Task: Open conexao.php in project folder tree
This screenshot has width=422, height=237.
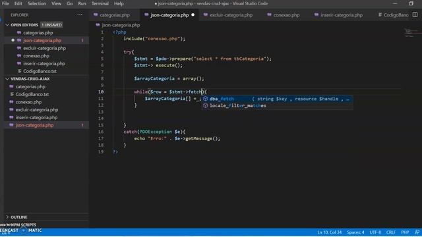Action: click(x=28, y=102)
